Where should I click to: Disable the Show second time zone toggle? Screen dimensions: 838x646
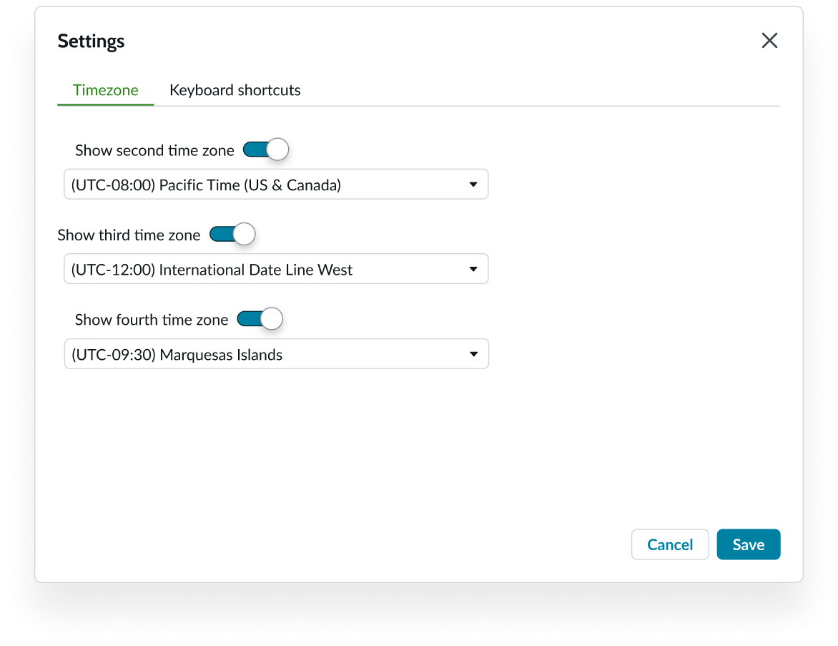pos(265,150)
